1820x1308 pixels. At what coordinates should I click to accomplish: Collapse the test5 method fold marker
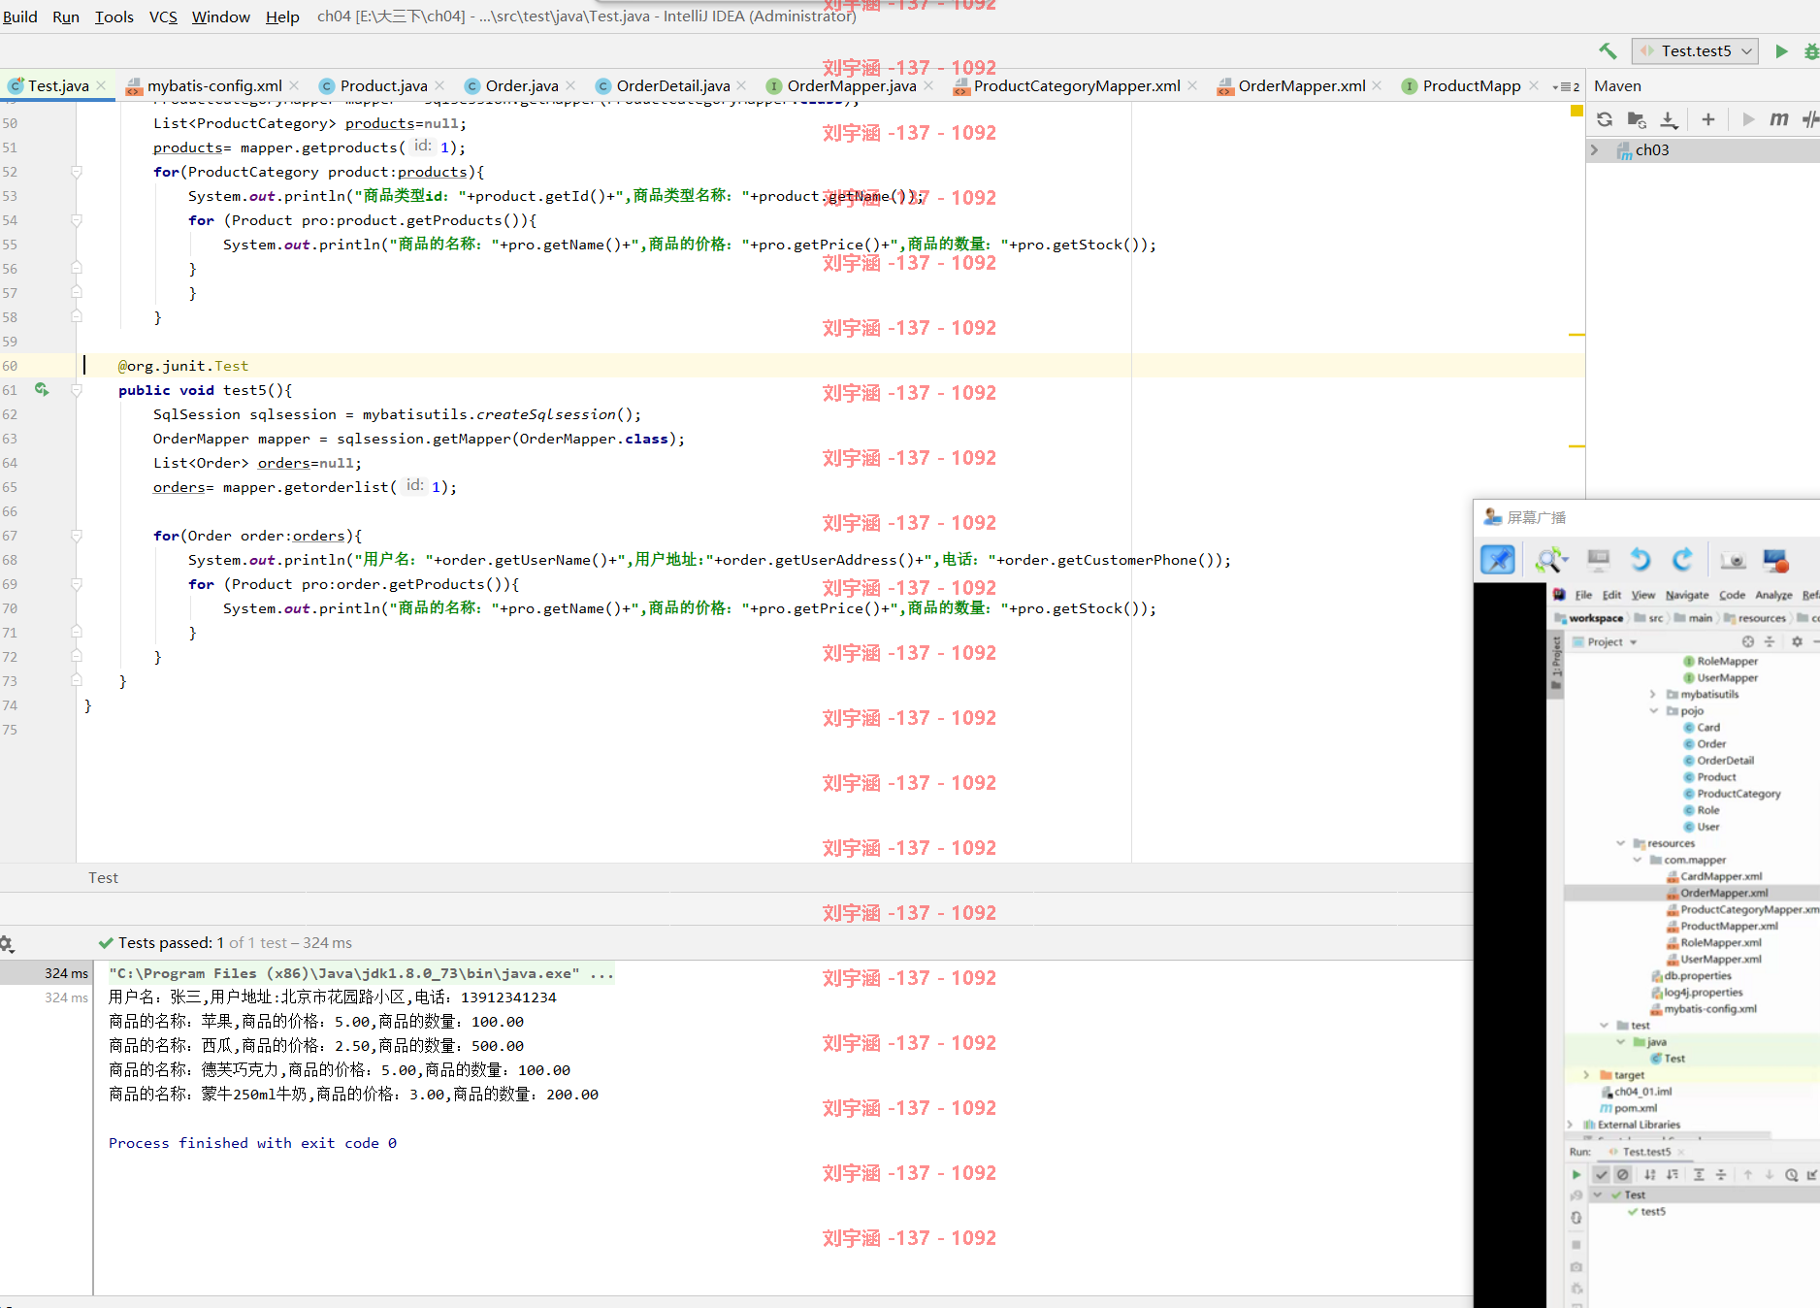[x=77, y=390]
